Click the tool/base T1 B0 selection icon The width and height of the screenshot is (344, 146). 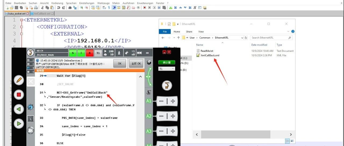130,53
